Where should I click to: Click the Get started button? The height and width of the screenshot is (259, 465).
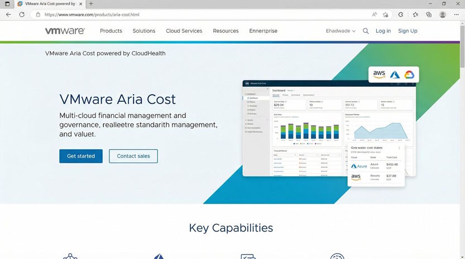pos(81,156)
